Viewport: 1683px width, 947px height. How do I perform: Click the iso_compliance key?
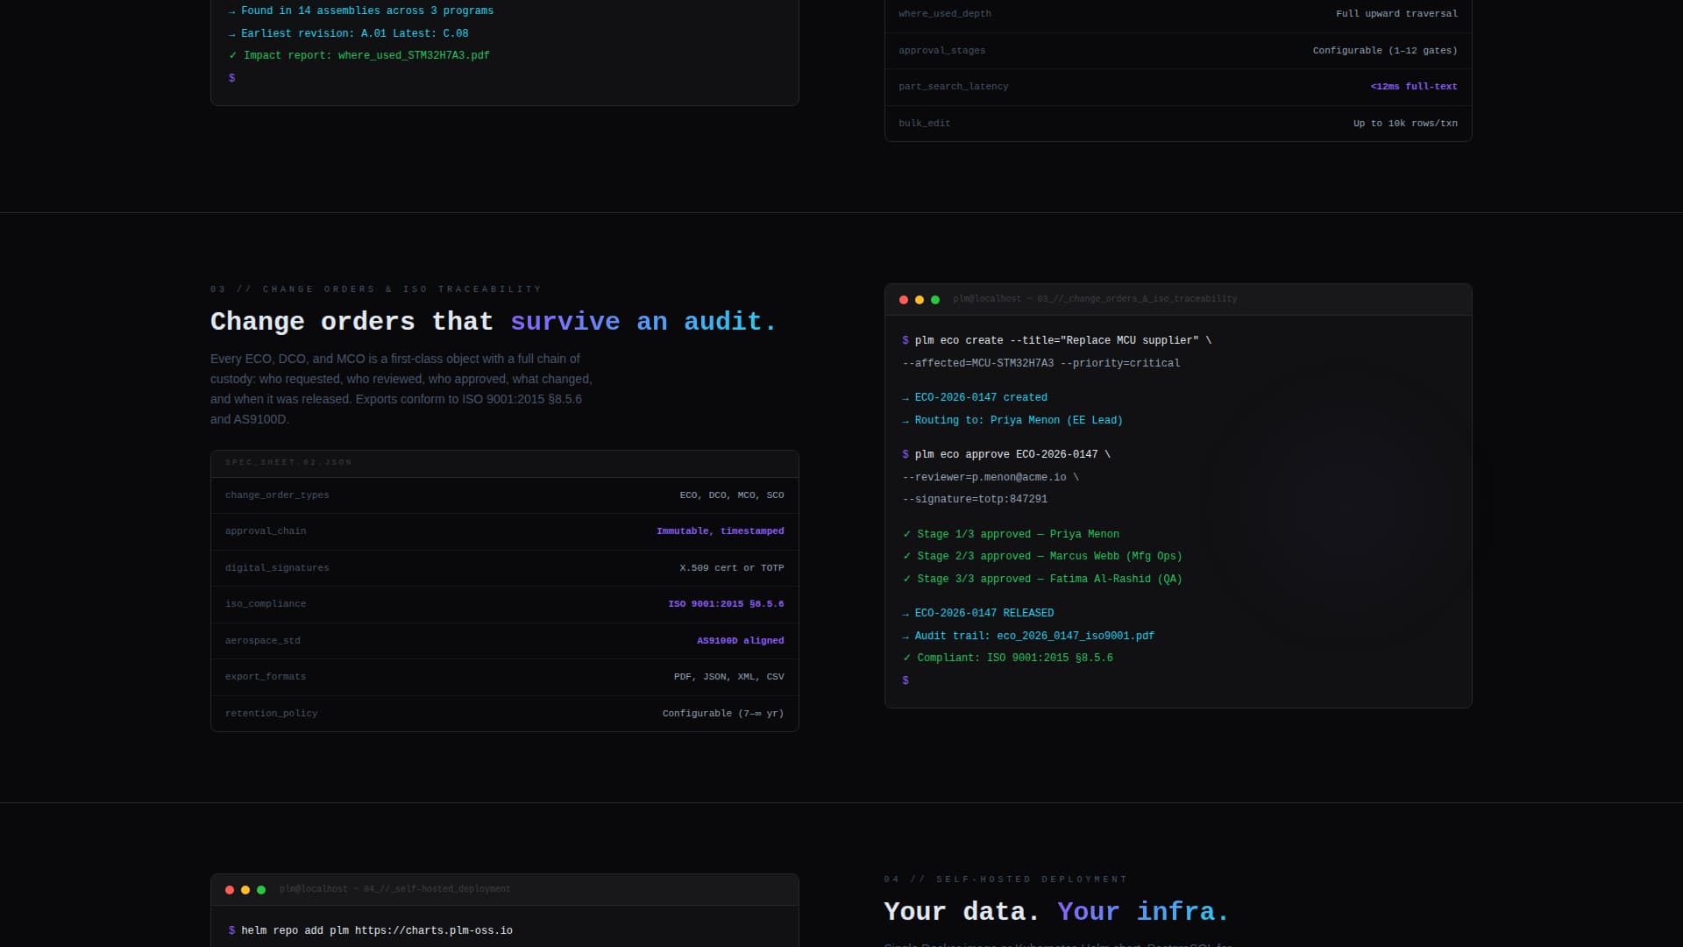(x=266, y=604)
